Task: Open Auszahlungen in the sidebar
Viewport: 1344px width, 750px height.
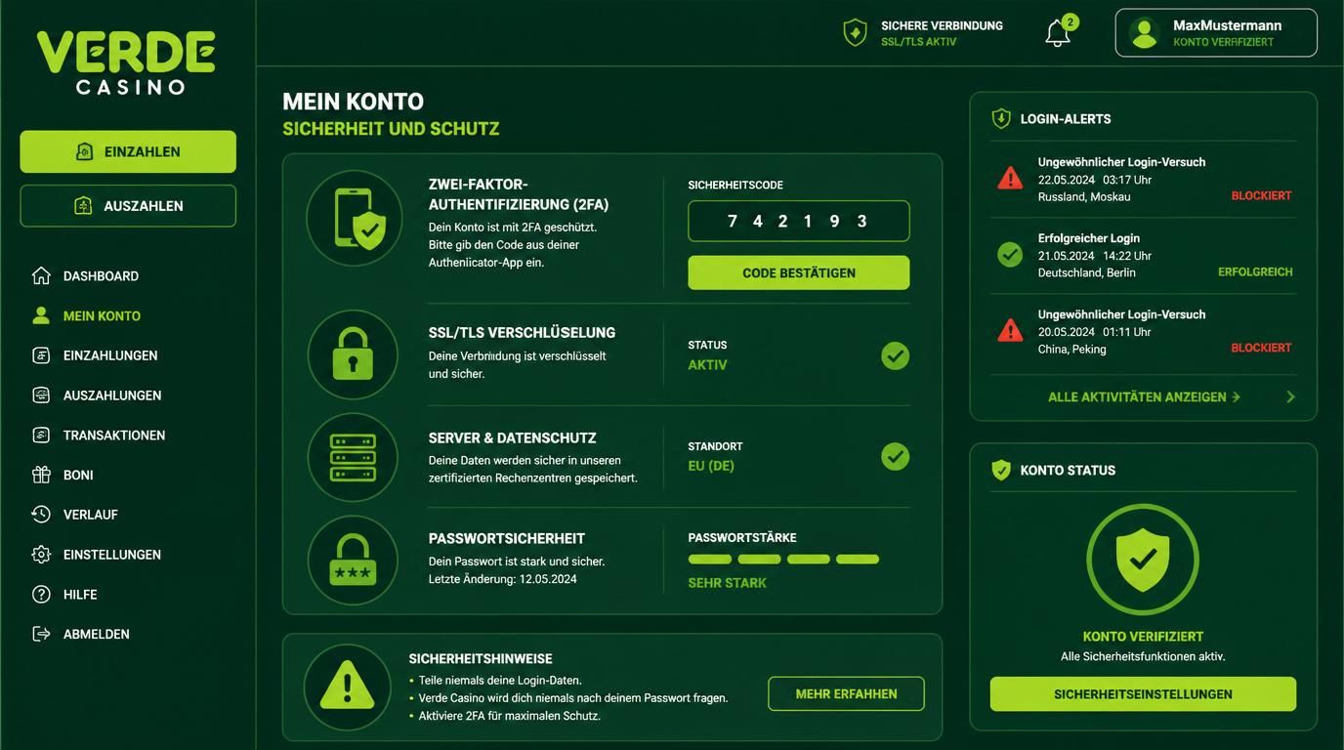Action: tap(96, 396)
